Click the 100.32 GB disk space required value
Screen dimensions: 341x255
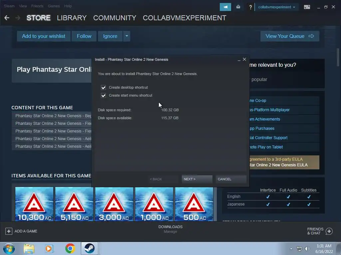(x=170, y=110)
